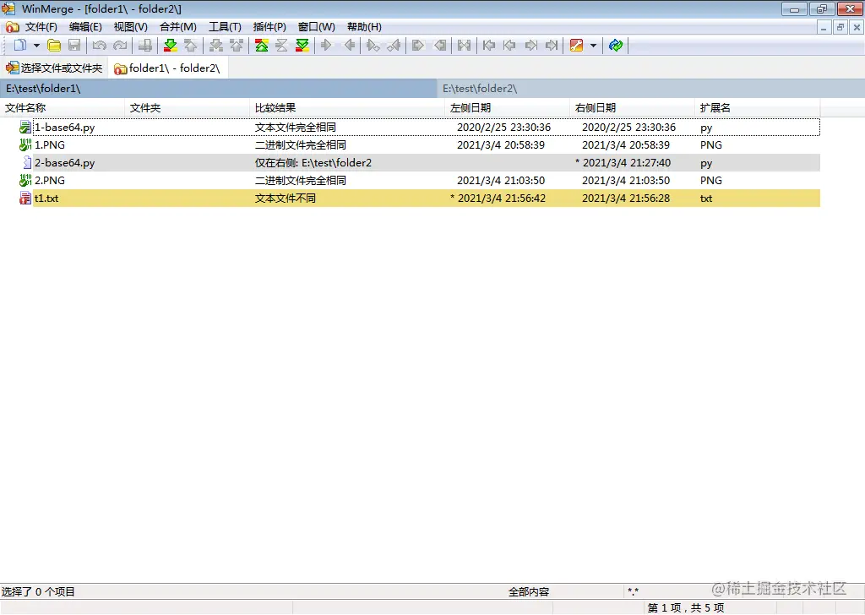Click the 仅在右侧: E:\test\folder2 result cell

(313, 163)
